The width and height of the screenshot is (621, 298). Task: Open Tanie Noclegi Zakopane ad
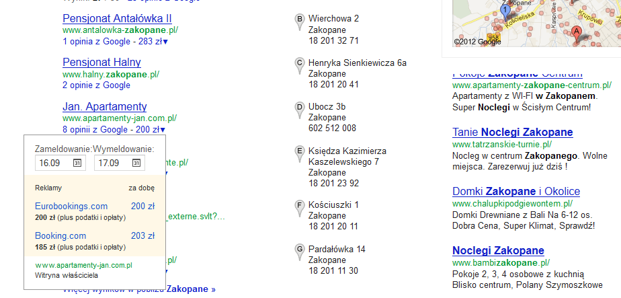coord(512,132)
